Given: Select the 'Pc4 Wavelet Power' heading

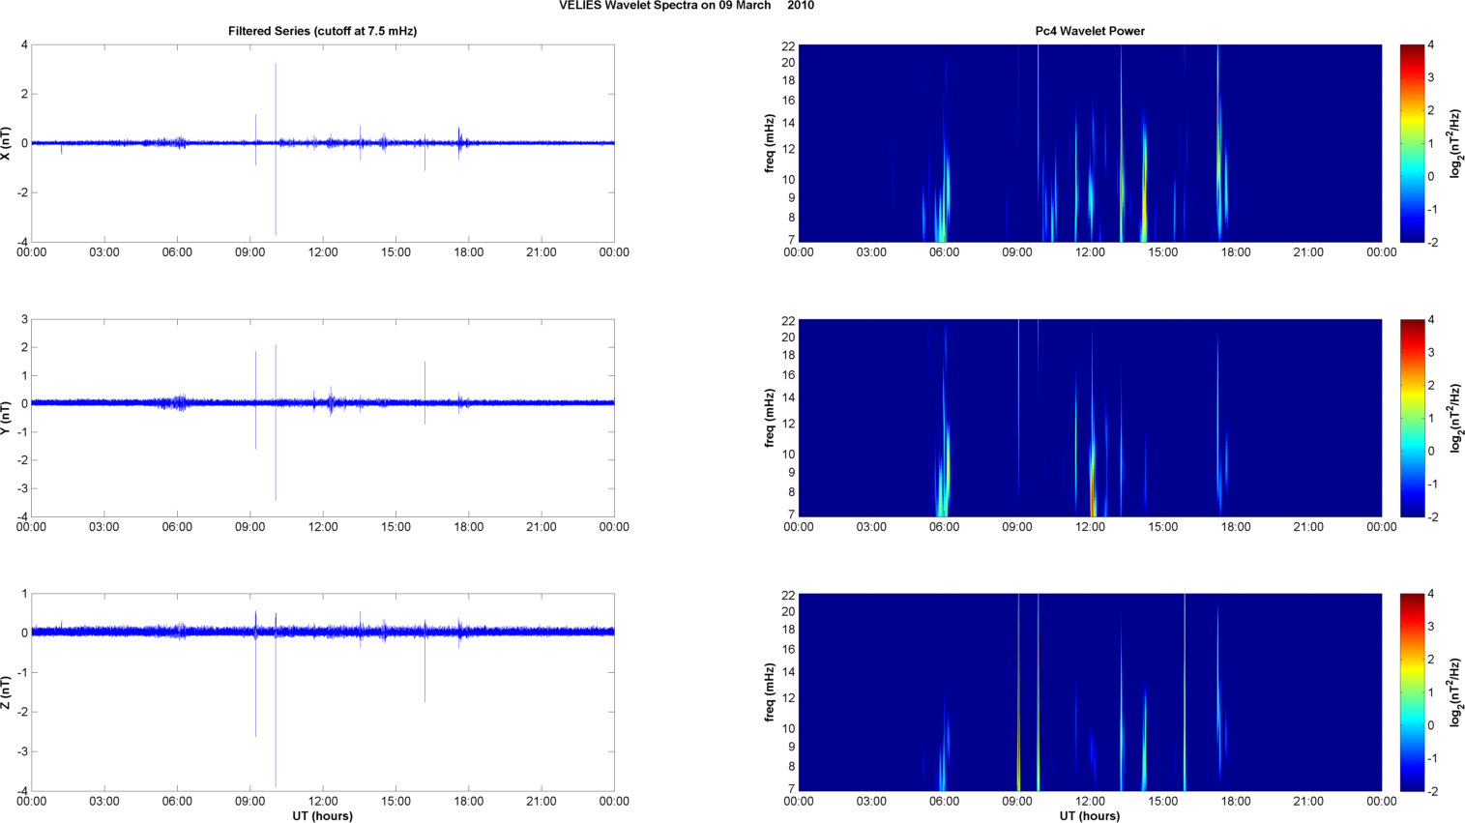Looking at the screenshot, I should pos(1090,31).
